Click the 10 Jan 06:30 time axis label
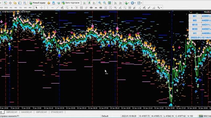The width and height of the screenshot is (211, 118). pos(93,108)
